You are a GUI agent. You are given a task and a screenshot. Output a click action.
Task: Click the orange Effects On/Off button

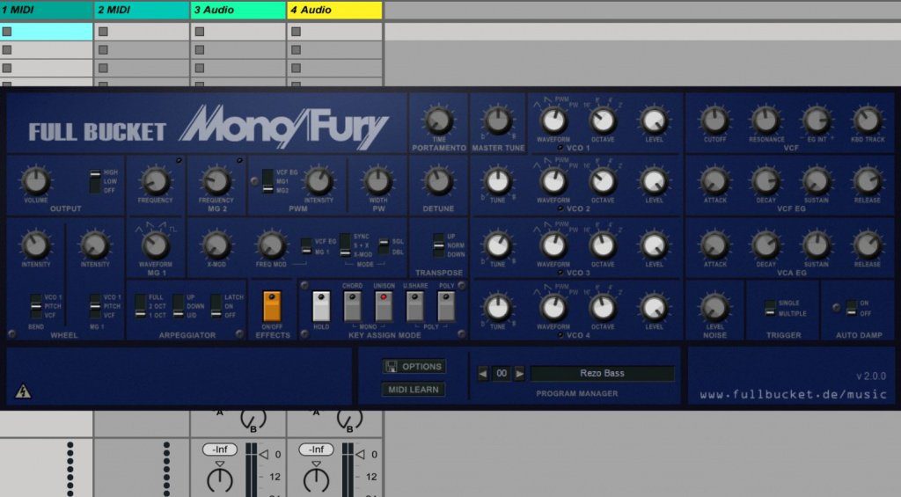pyautogui.click(x=272, y=305)
